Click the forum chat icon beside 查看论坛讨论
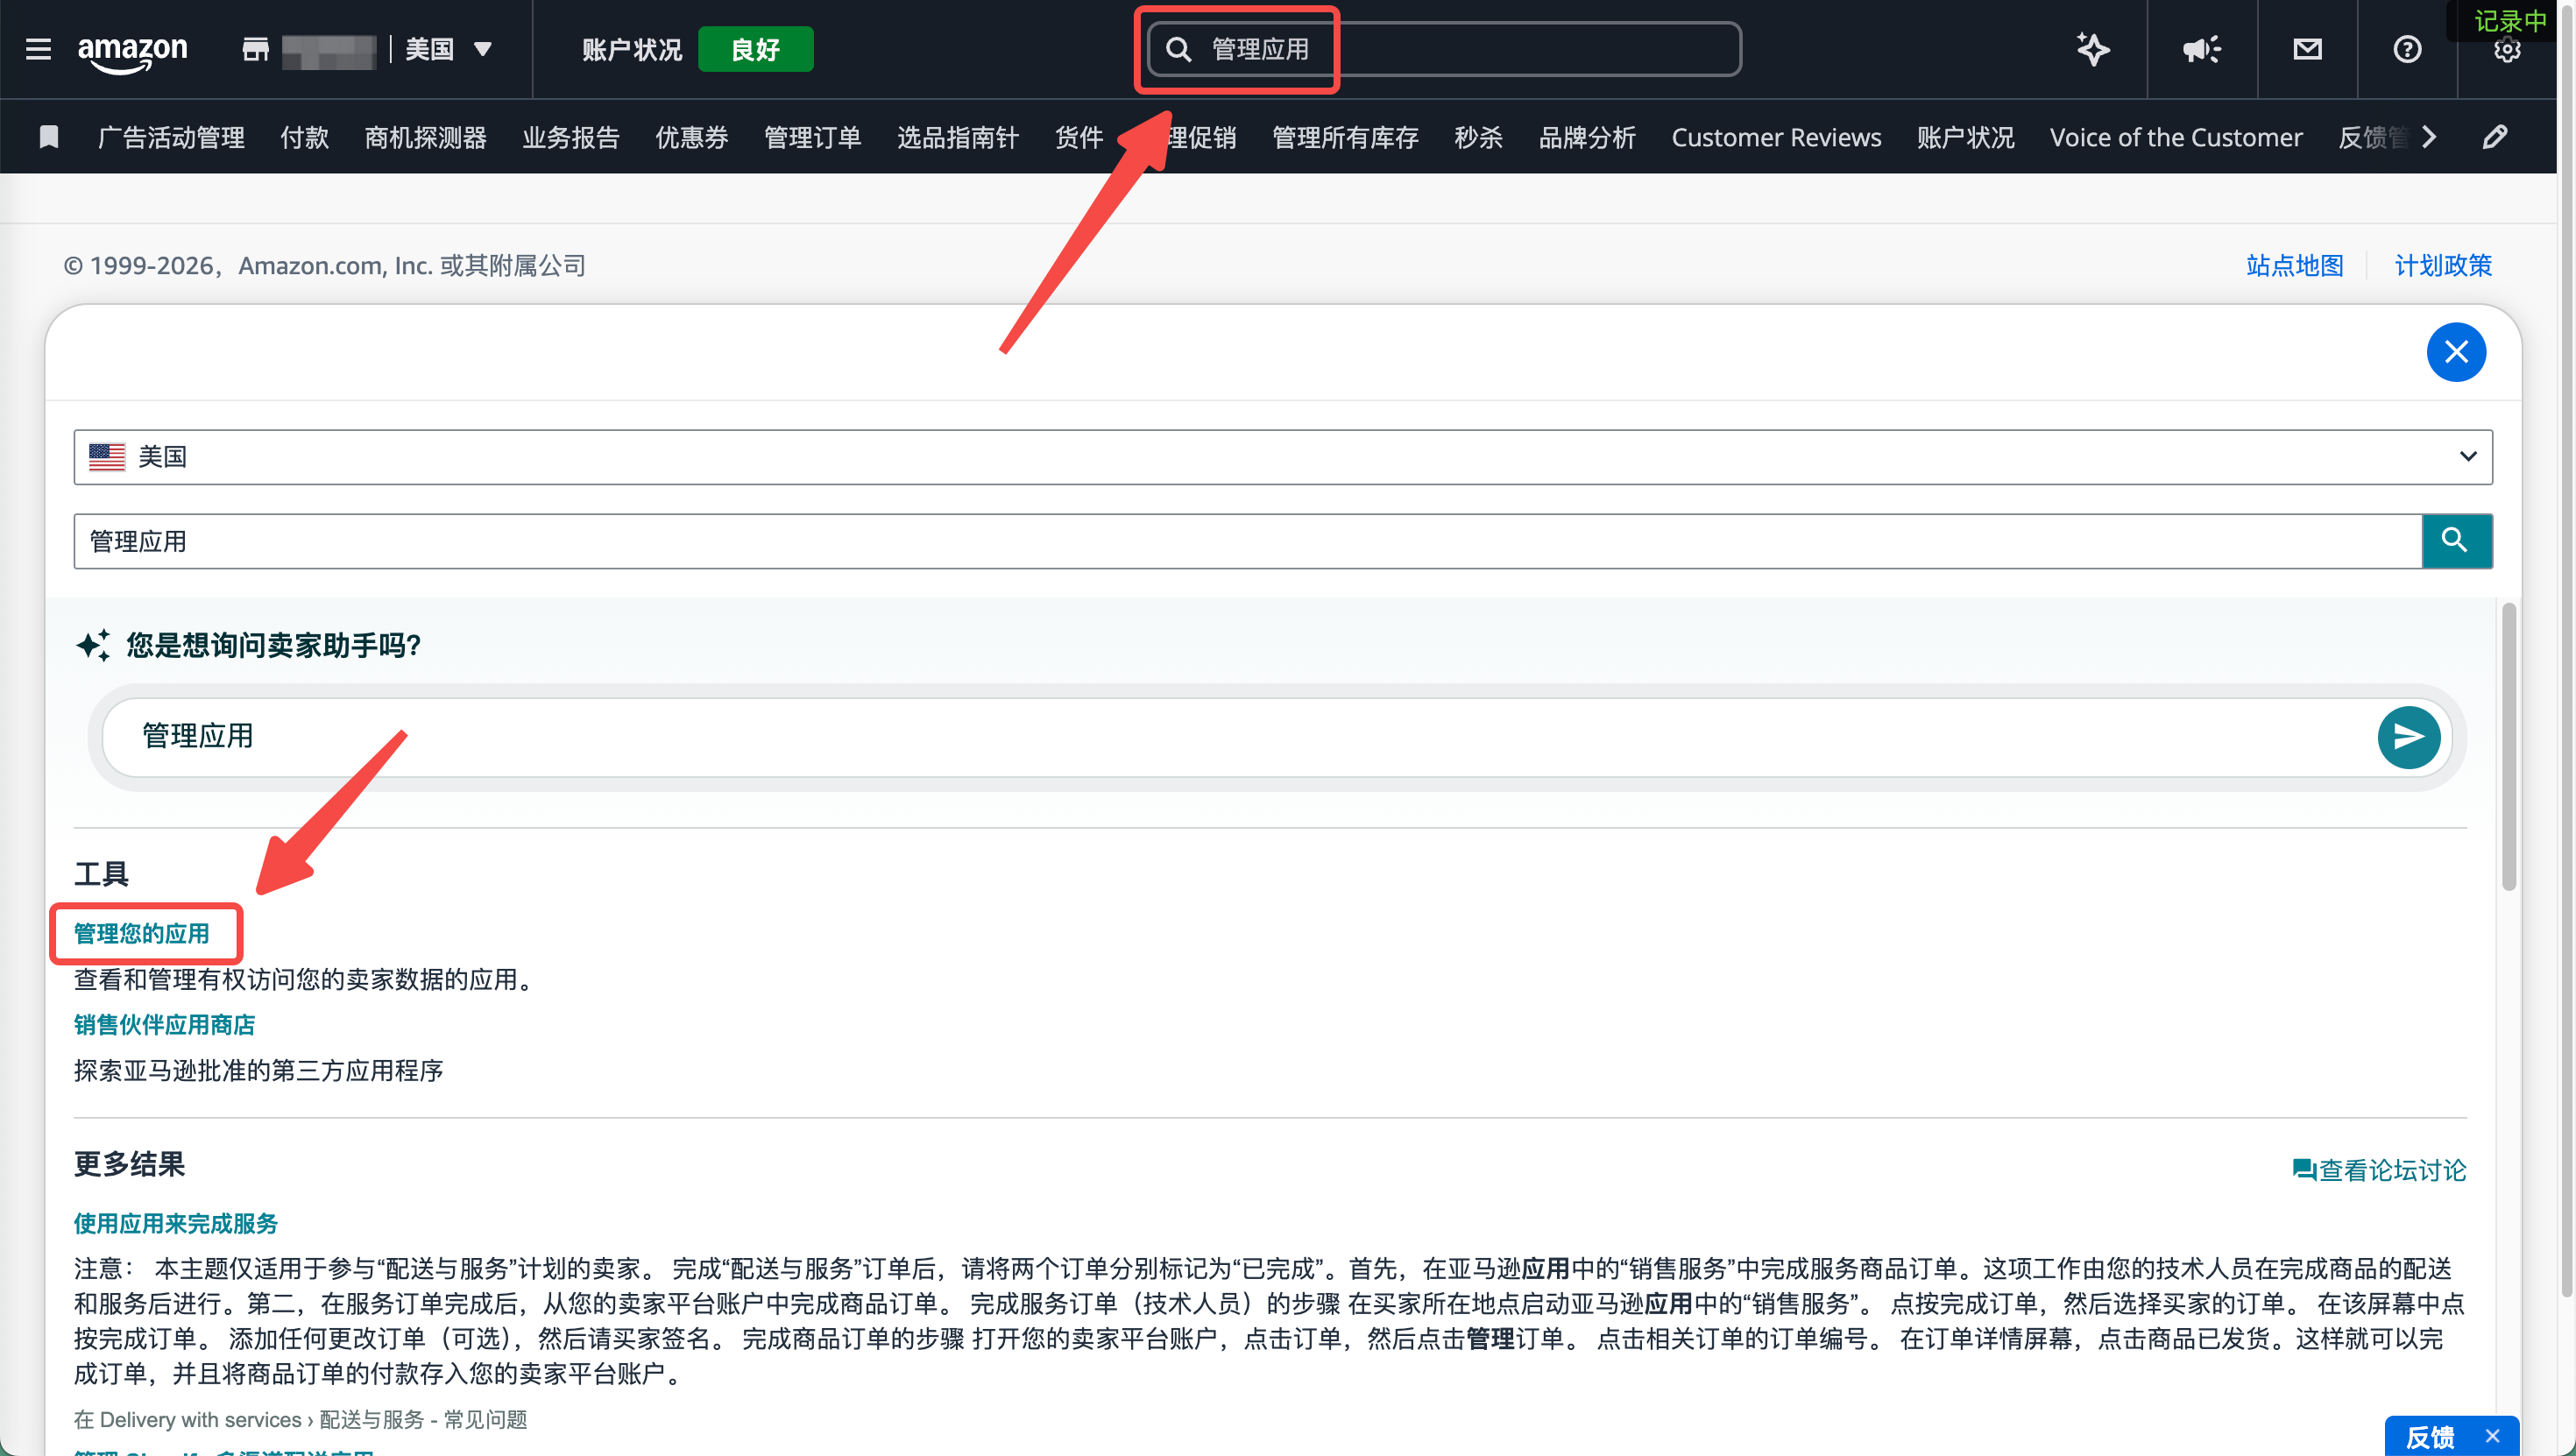Image resolution: width=2576 pixels, height=1456 pixels. (2303, 1170)
